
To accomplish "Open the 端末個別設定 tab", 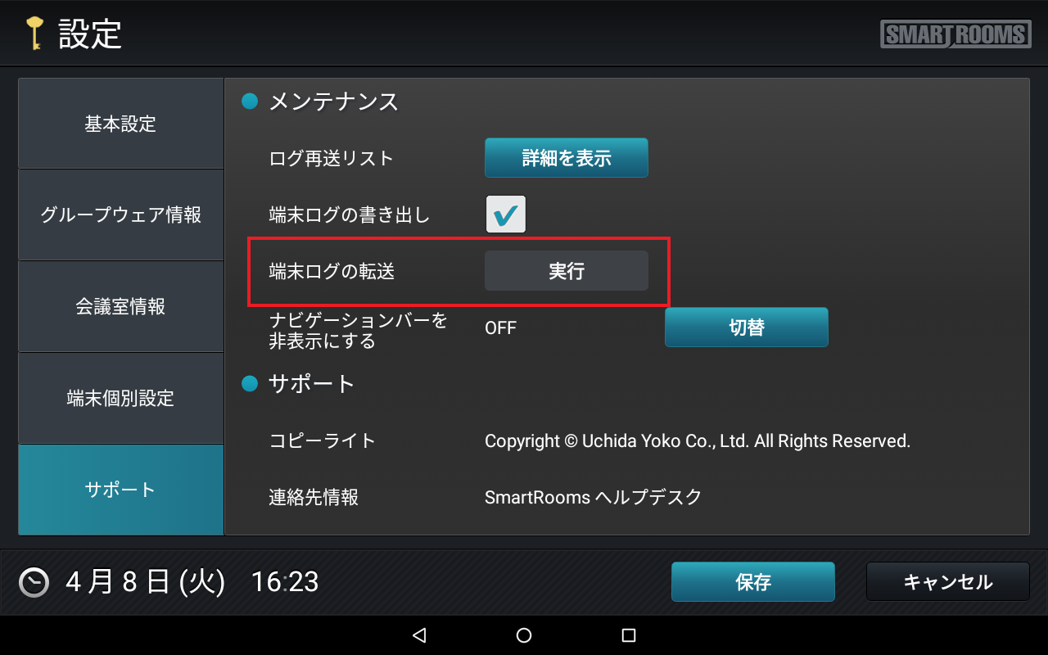I will click(120, 399).
